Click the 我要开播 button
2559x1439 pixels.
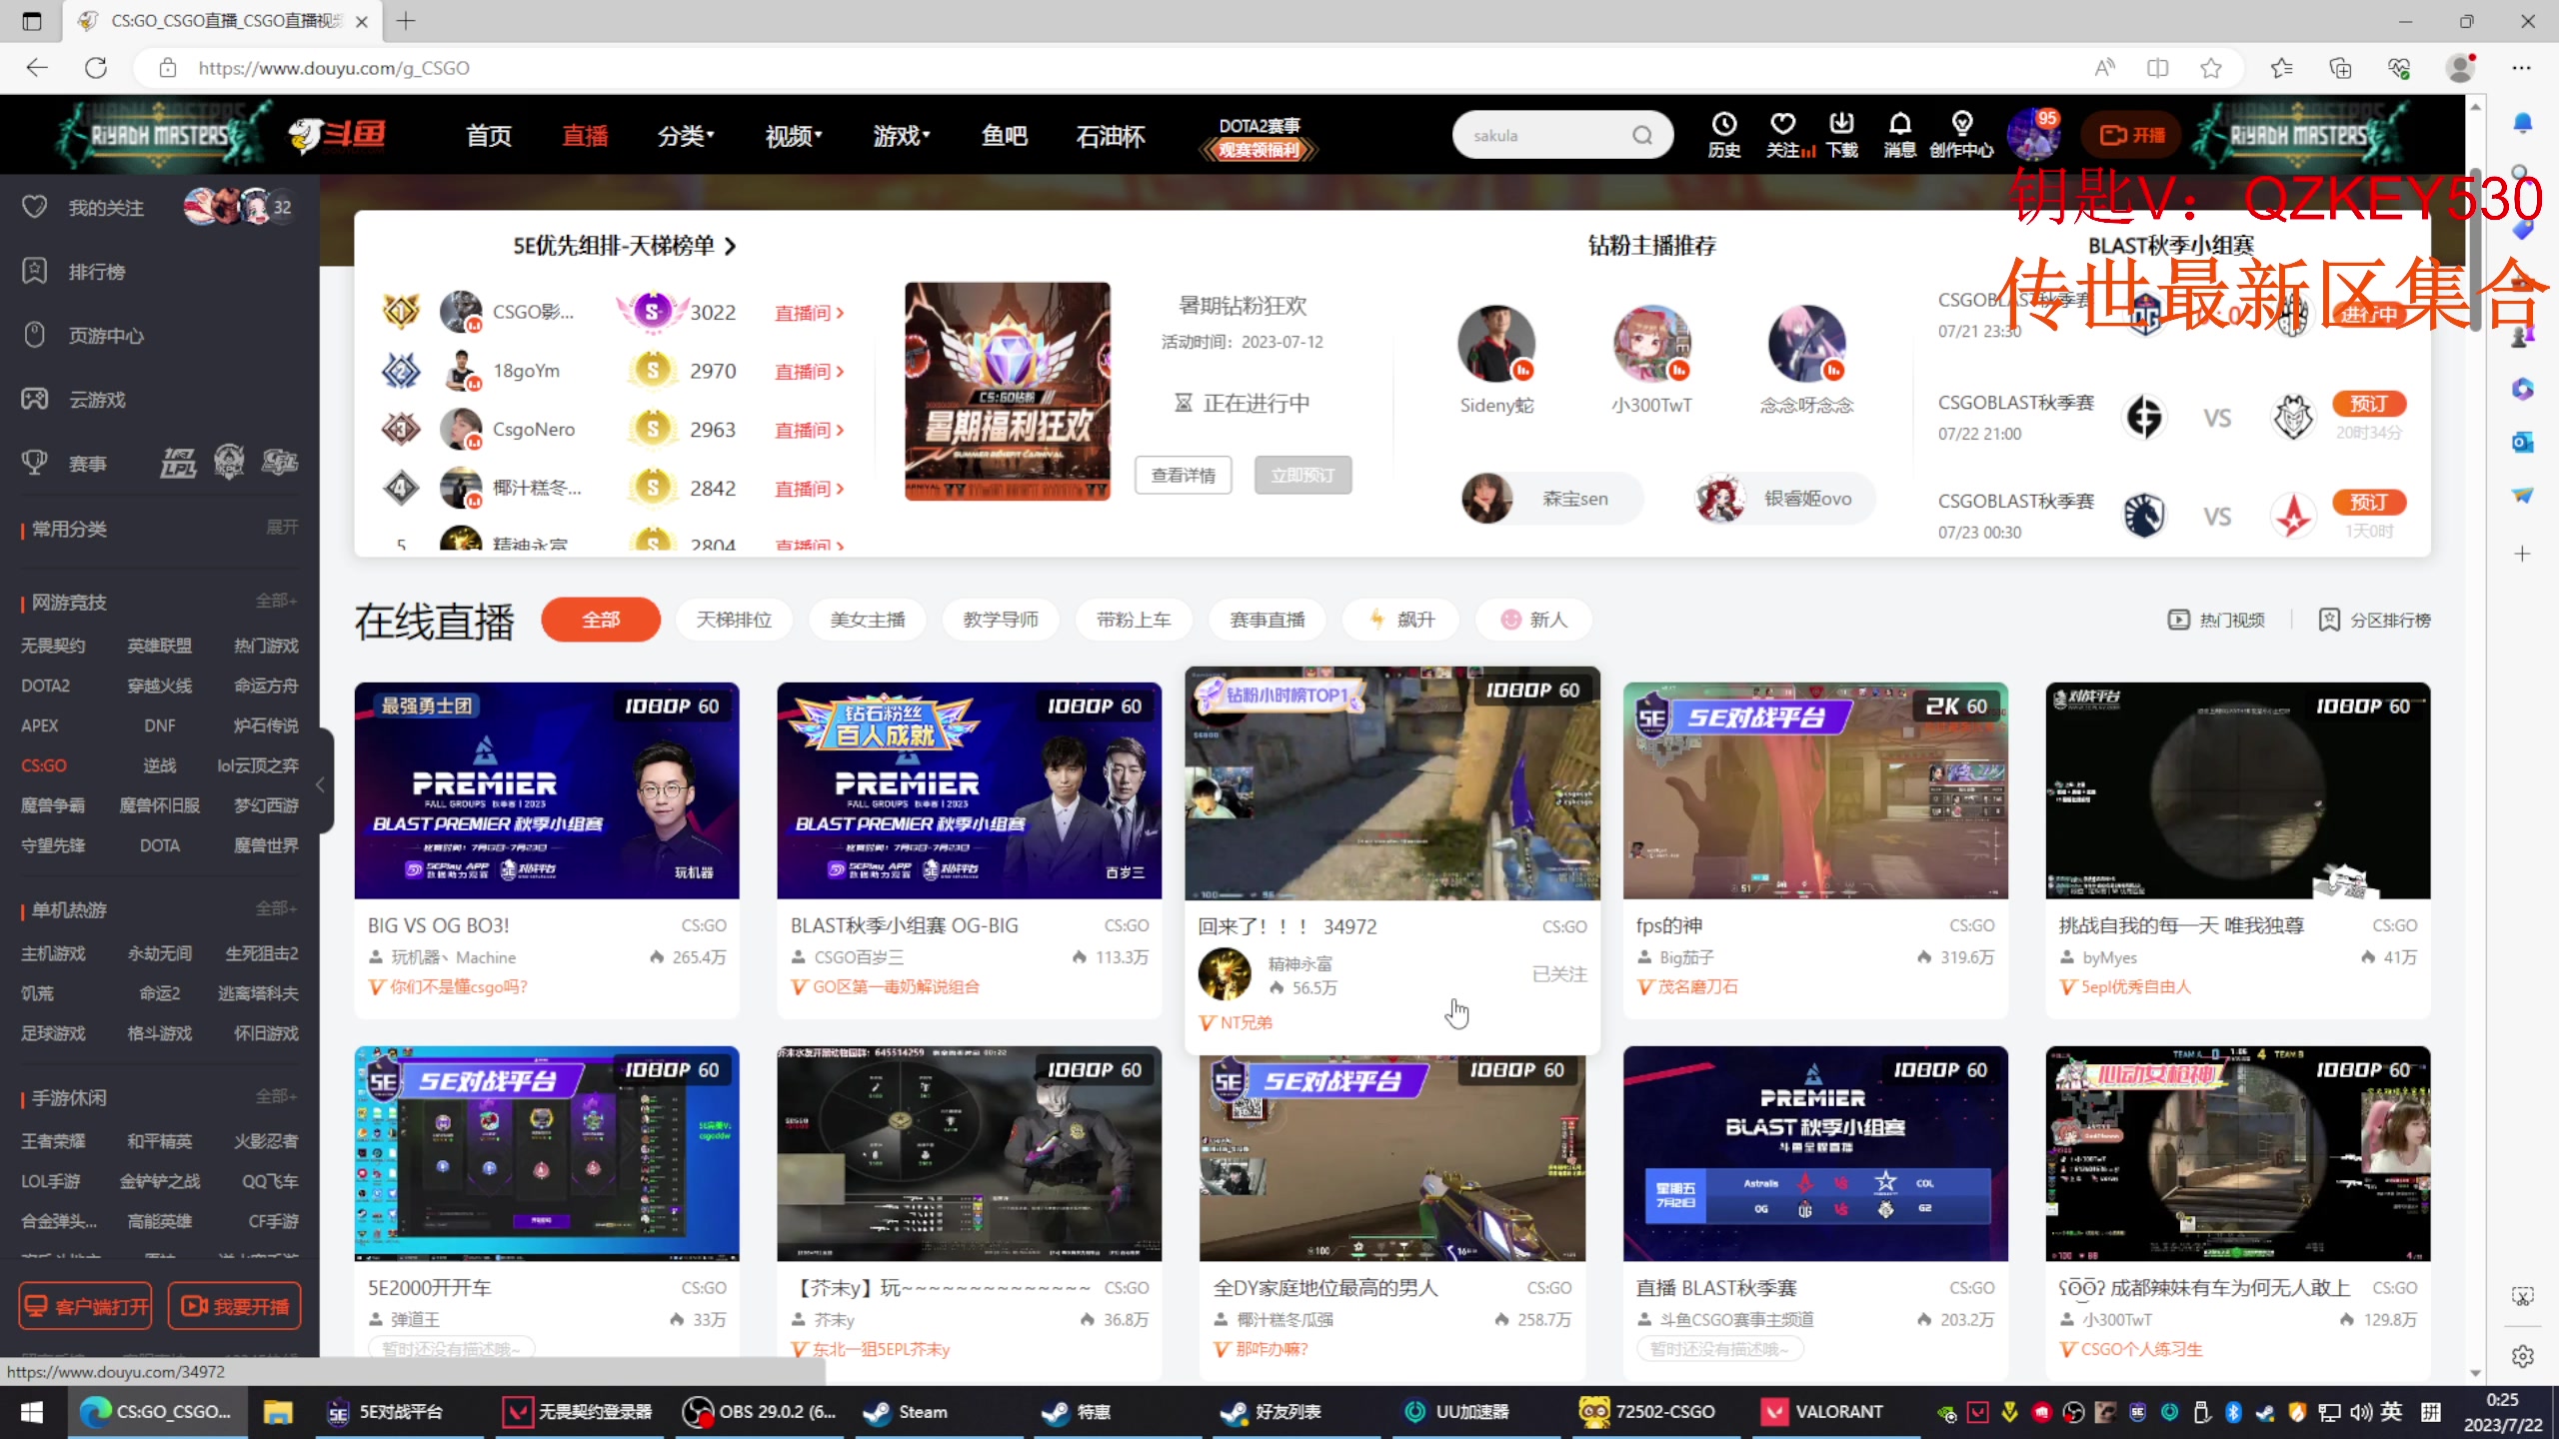[x=235, y=1306]
